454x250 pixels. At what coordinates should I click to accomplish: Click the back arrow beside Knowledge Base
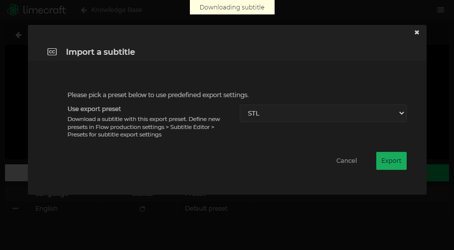click(x=84, y=10)
